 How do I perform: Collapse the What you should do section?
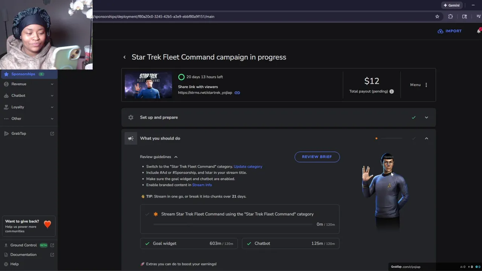point(426,139)
